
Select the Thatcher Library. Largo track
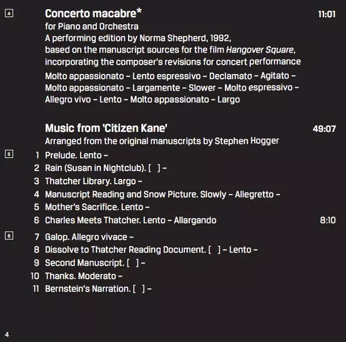[93, 181]
